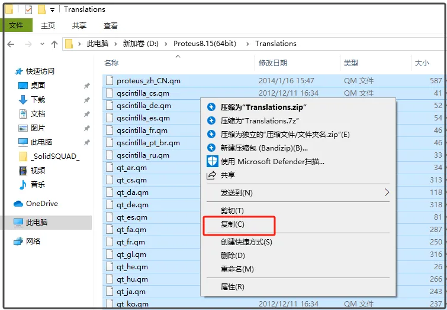This screenshot has width=447, height=310.
Task: Sort by the 修改日期 column header
Action: [298, 63]
